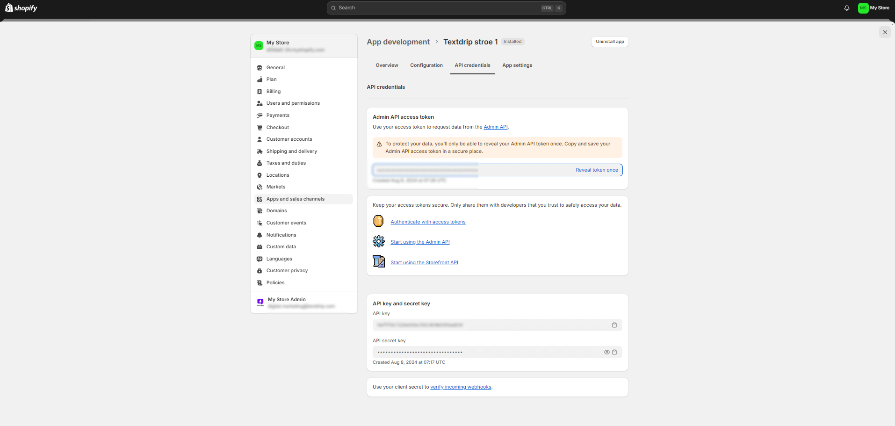Copy the API key with clipboard icon
This screenshot has width=895, height=426.
(614, 325)
